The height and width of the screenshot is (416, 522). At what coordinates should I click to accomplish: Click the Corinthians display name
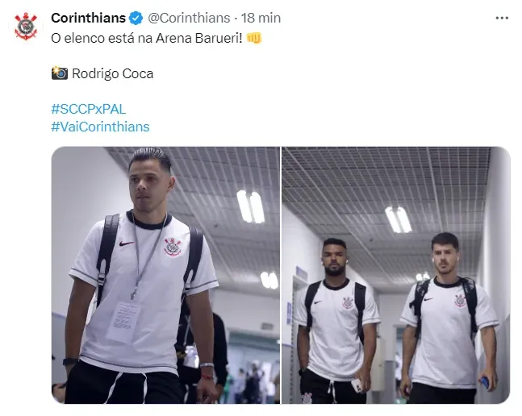coord(88,18)
